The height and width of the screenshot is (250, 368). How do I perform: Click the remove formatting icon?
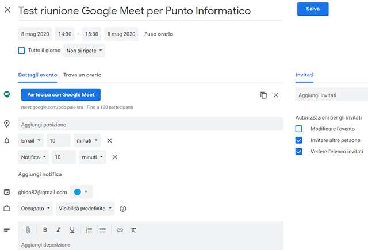(133, 230)
